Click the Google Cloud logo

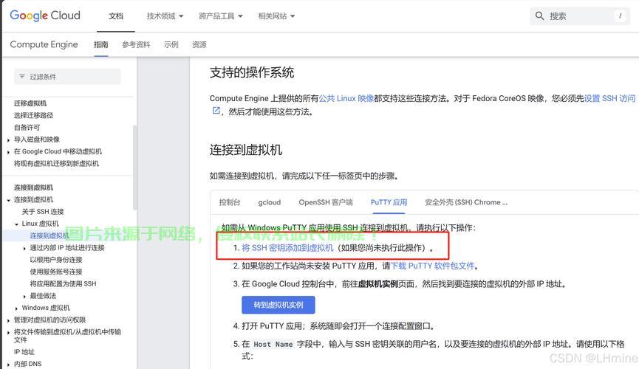coord(45,15)
